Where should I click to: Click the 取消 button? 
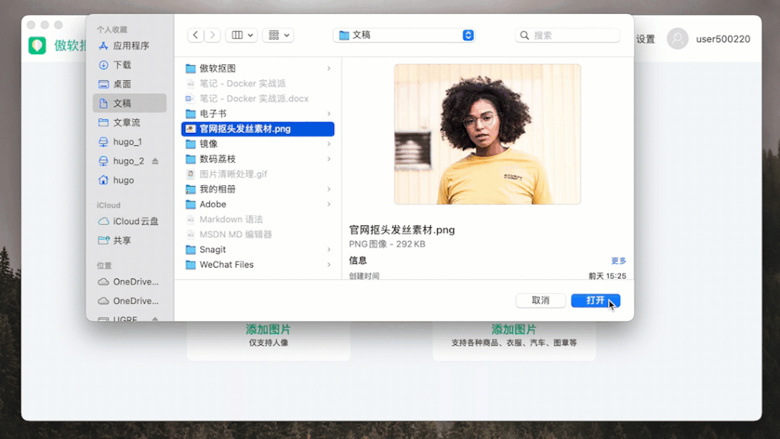click(x=541, y=300)
